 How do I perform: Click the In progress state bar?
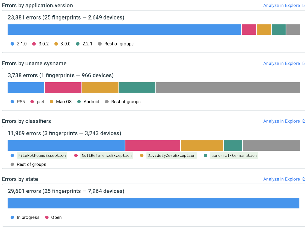[x=153, y=203]
